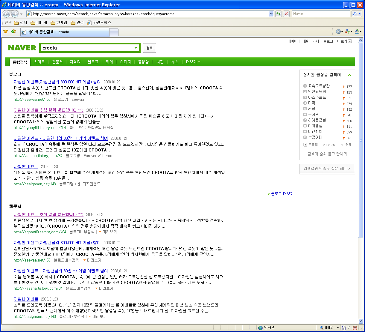Screen dimensions: 365x332
Task: Click the search magnifier icon in toolbar
Action: [x=355, y=14]
